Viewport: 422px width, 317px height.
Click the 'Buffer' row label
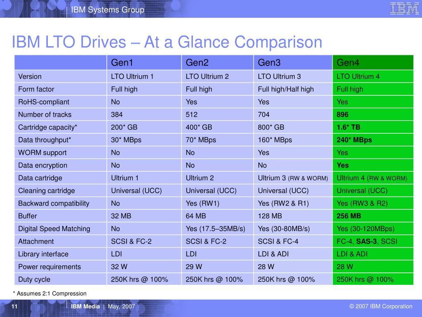tap(28, 216)
